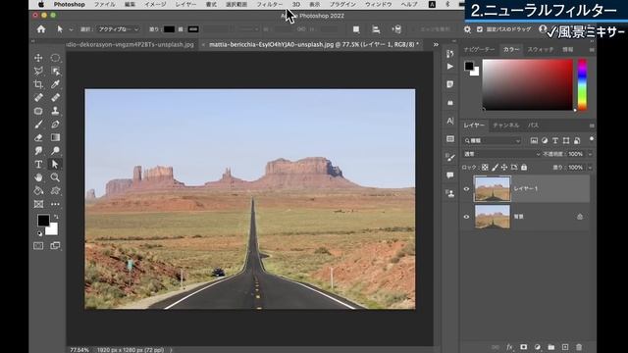Click the Home icon in options bar
Image resolution: width=628 pixels, height=353 pixels.
point(41,29)
